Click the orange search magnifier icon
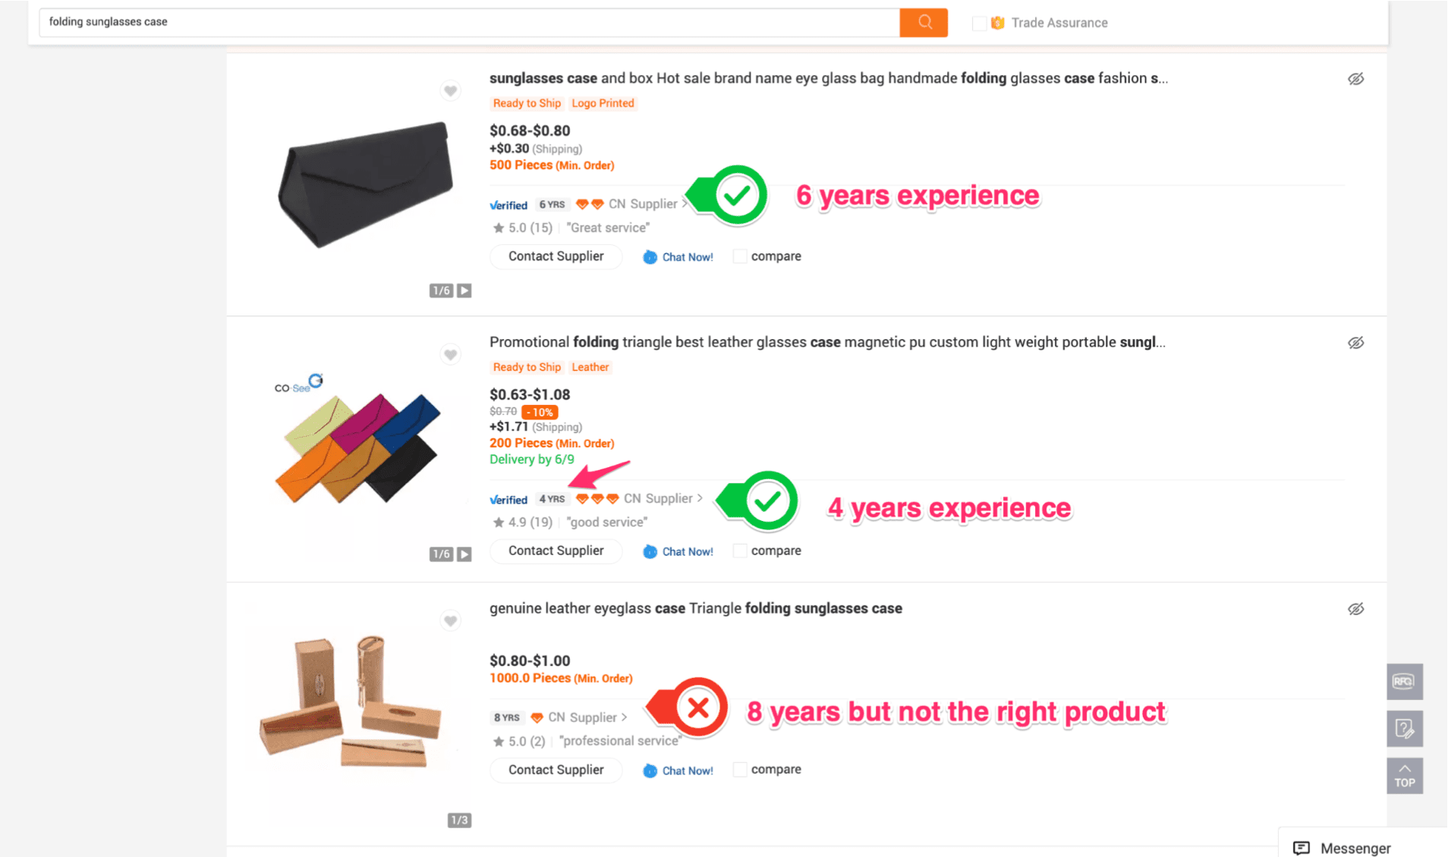Image resolution: width=1448 pixels, height=857 pixels. pos(923,22)
